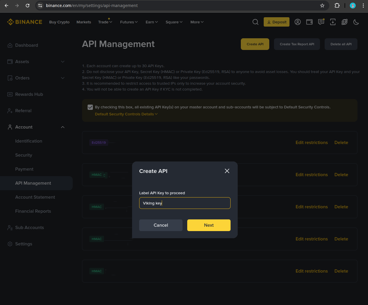Screen dimensions: 368x305
Task: Open browser extensions puzzle icon
Action: [x=337, y=6]
